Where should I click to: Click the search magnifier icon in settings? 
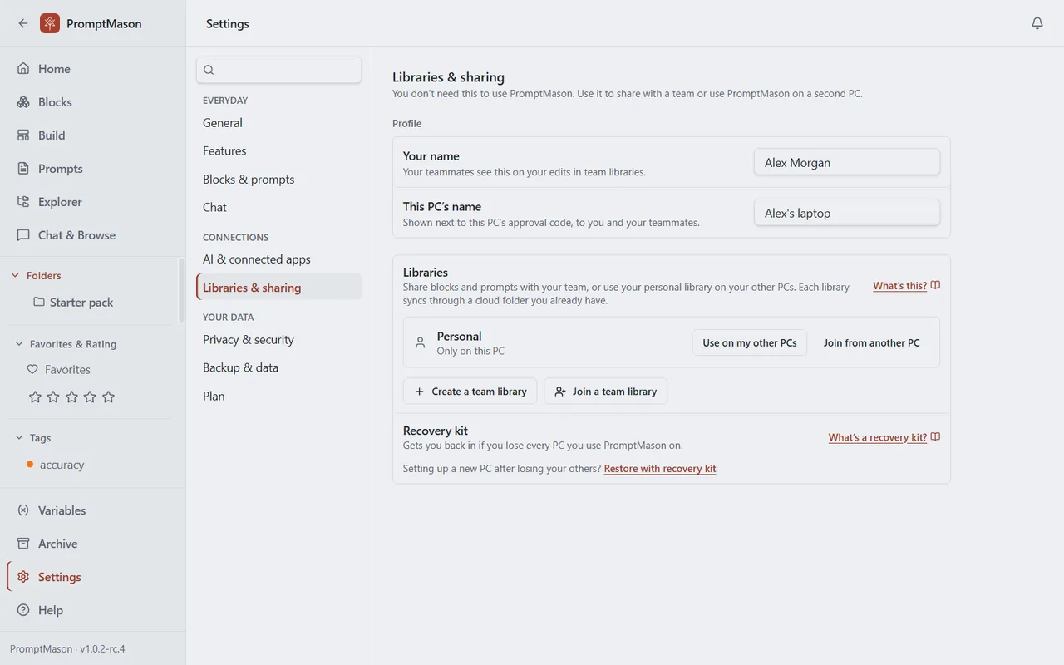pyautogui.click(x=209, y=70)
